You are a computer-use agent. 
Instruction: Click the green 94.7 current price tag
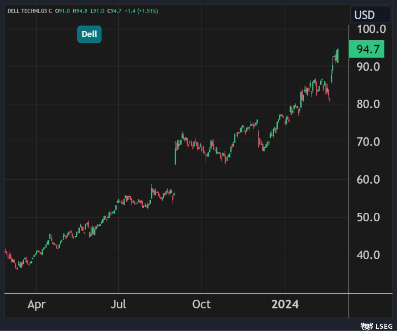(366, 49)
